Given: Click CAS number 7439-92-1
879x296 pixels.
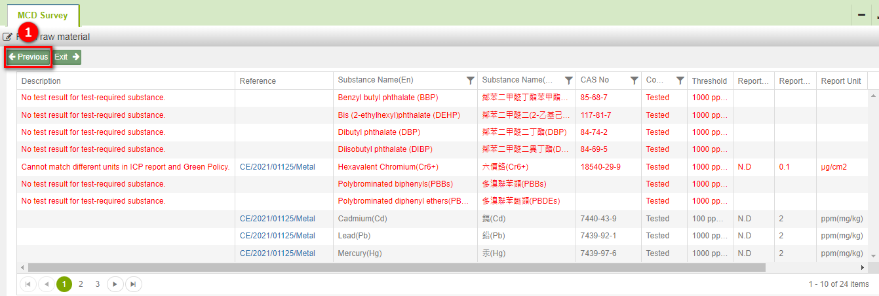Looking at the screenshot, I should pos(598,236).
